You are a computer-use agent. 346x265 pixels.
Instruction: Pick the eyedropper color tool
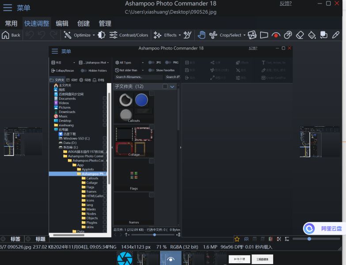(x=336, y=35)
